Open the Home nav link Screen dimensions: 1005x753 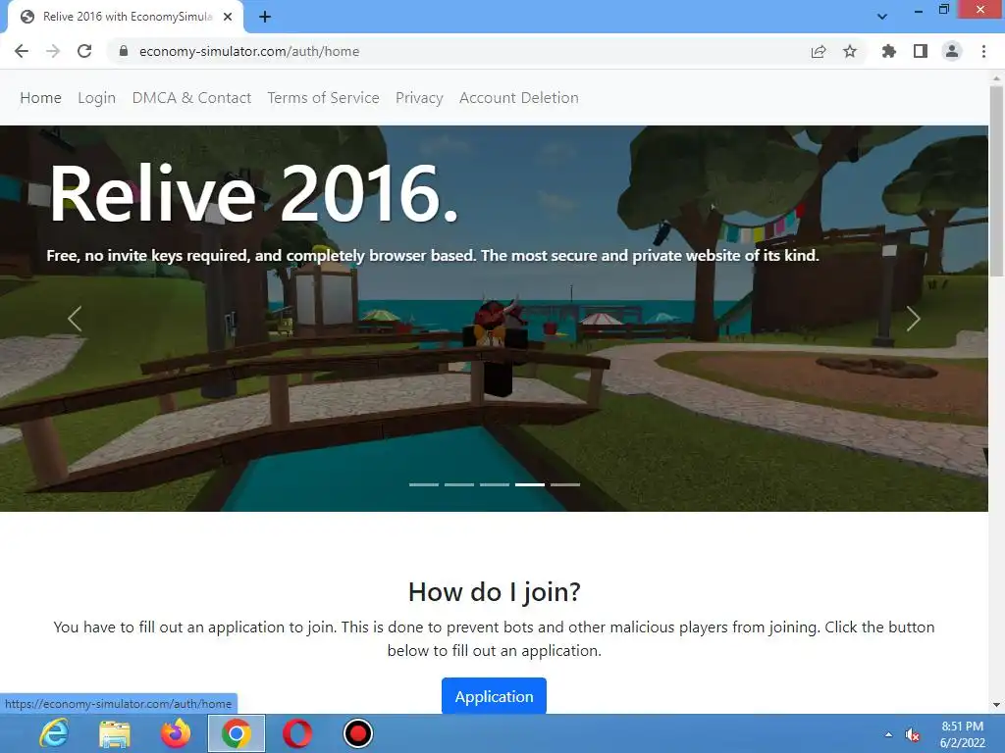pyautogui.click(x=40, y=98)
